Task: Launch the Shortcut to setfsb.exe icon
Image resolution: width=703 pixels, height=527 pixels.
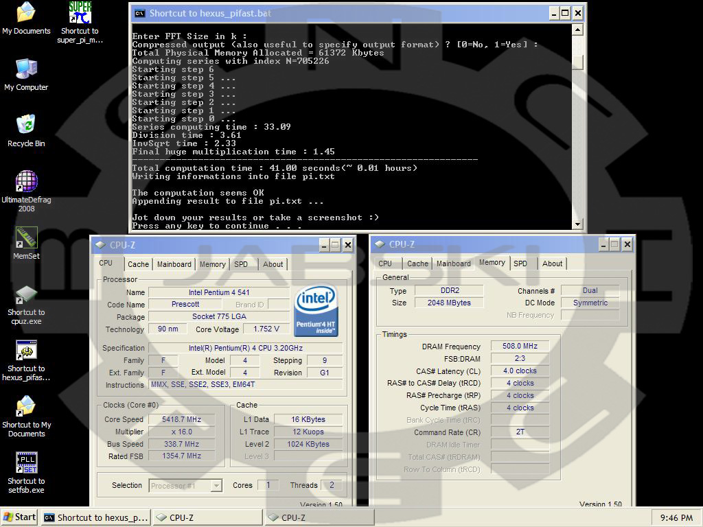Action: (26, 473)
